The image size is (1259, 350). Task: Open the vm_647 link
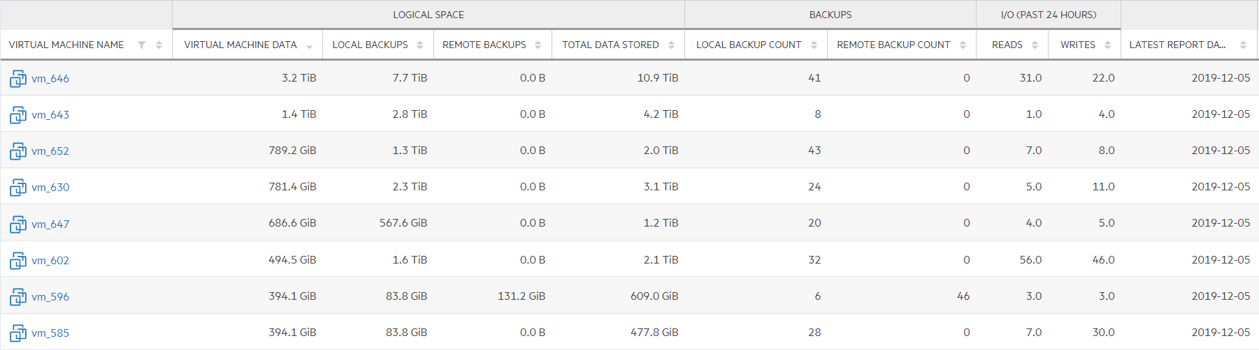pyautogui.click(x=50, y=225)
